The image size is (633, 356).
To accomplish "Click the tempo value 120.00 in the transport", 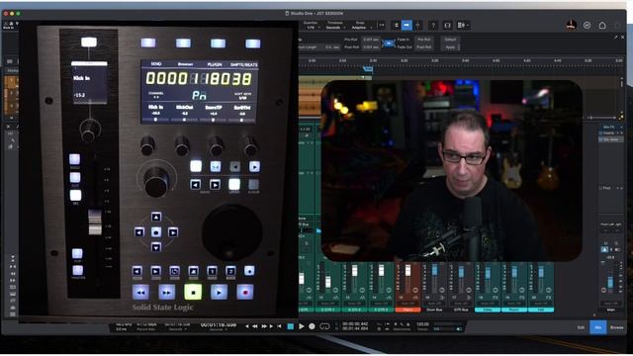I will click(422, 324).
